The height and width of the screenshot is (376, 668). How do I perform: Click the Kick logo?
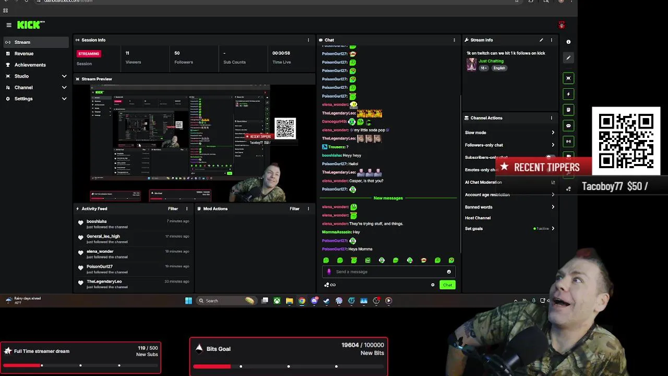click(30, 25)
